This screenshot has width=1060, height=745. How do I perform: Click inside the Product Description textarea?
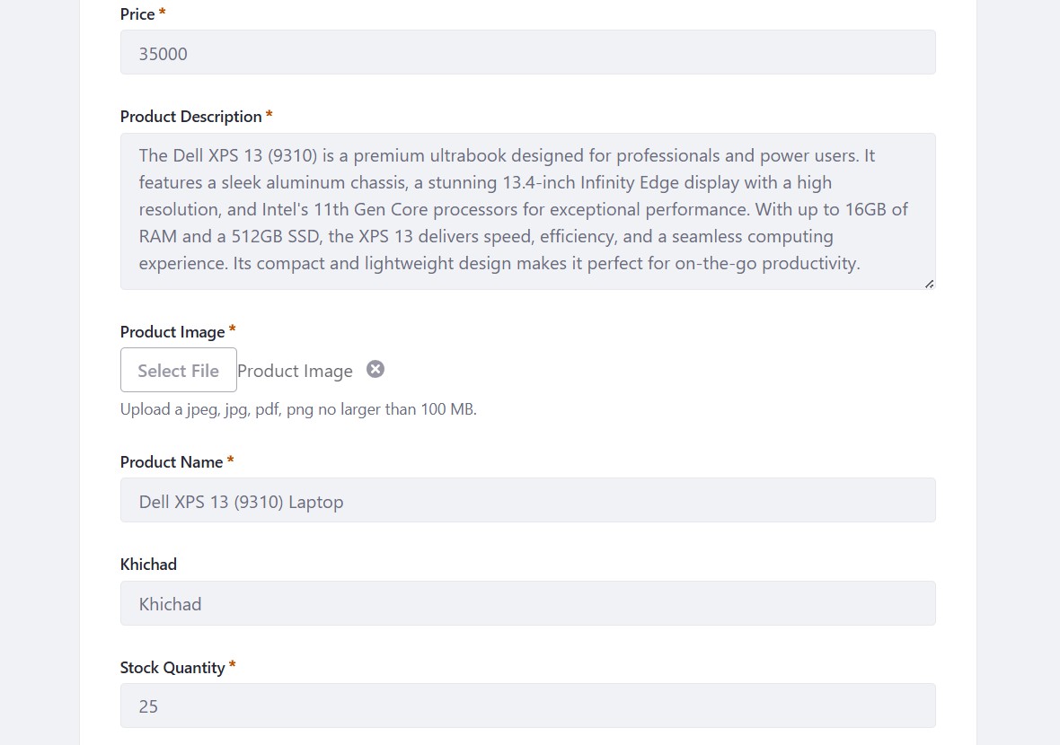528,212
